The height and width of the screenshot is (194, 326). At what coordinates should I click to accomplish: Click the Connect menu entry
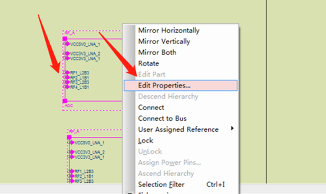pos(151,107)
